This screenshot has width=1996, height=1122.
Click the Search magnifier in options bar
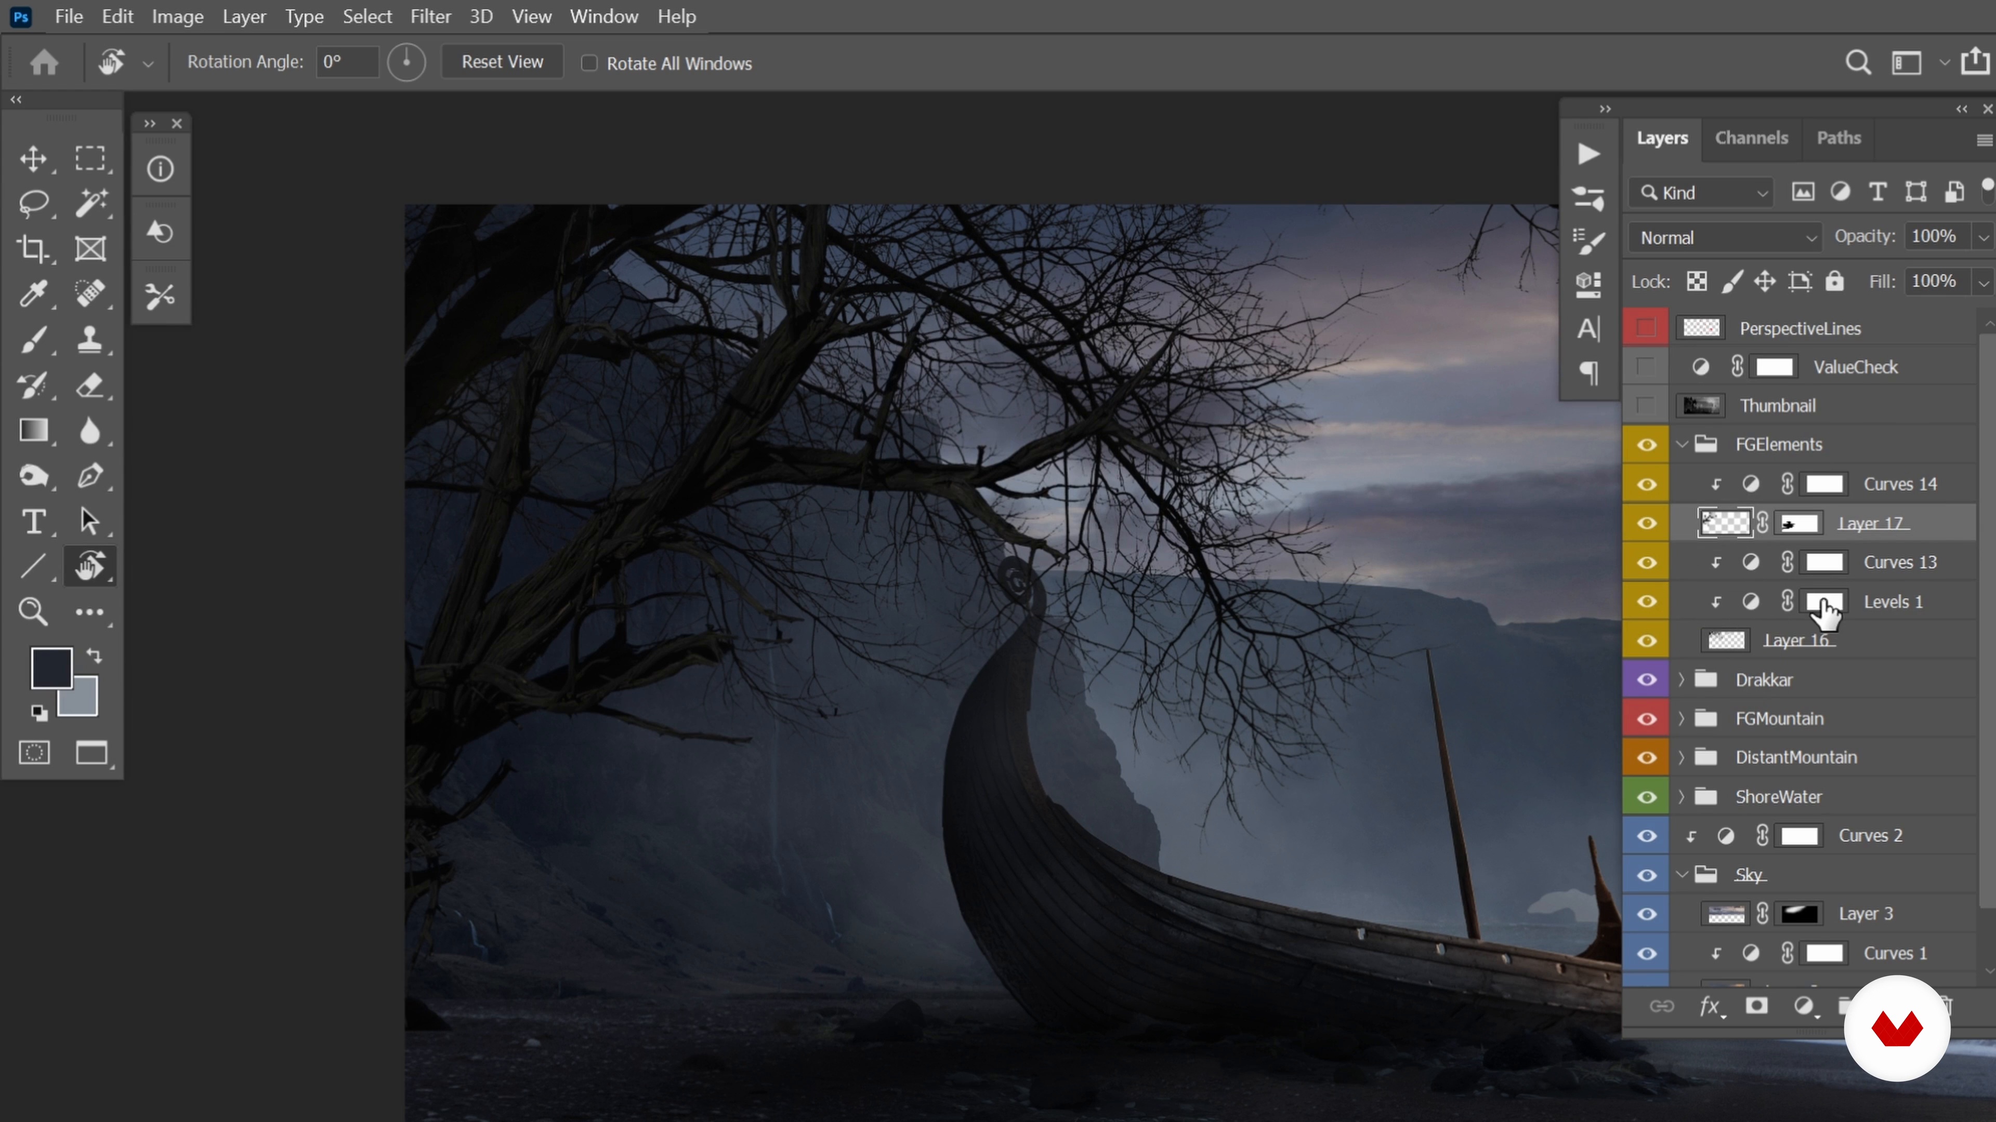click(x=1857, y=63)
